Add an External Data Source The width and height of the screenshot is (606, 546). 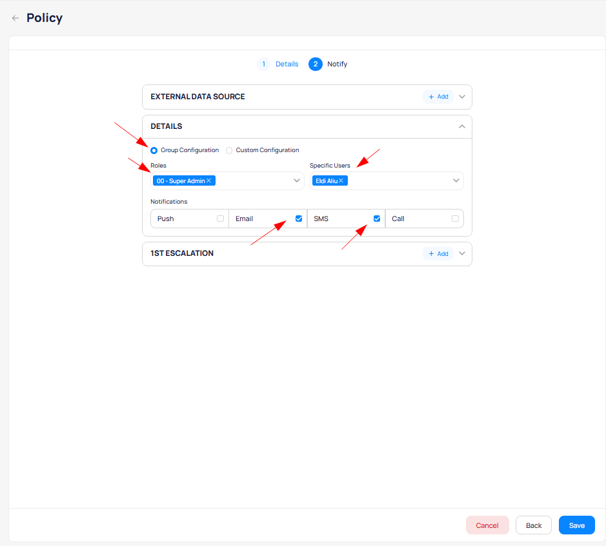438,97
